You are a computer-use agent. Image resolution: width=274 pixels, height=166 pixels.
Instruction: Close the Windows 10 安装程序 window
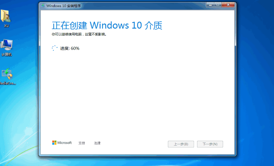[229, 5]
